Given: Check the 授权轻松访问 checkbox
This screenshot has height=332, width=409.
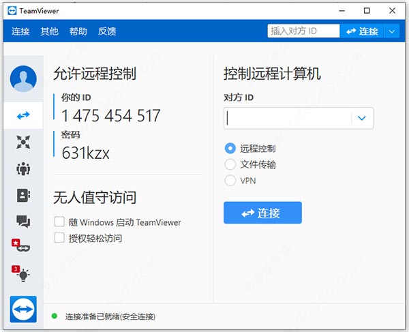Looking at the screenshot, I should 59,238.
